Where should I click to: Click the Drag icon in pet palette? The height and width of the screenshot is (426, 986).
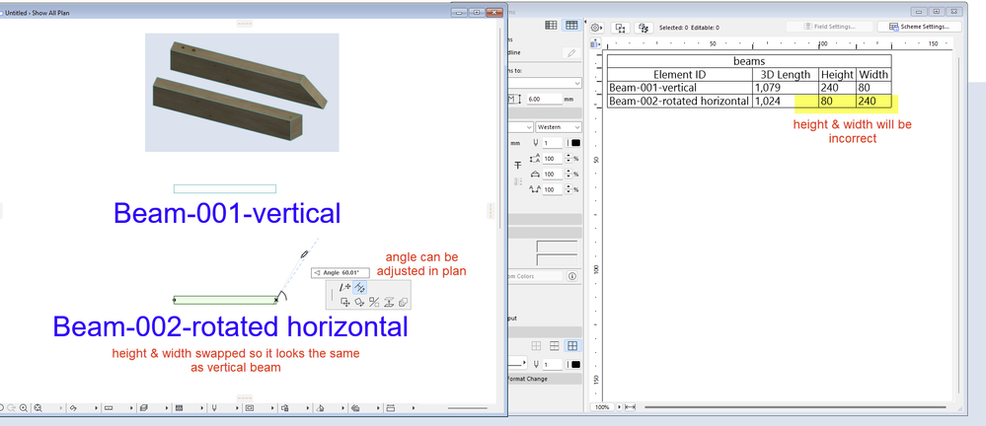[x=345, y=302]
